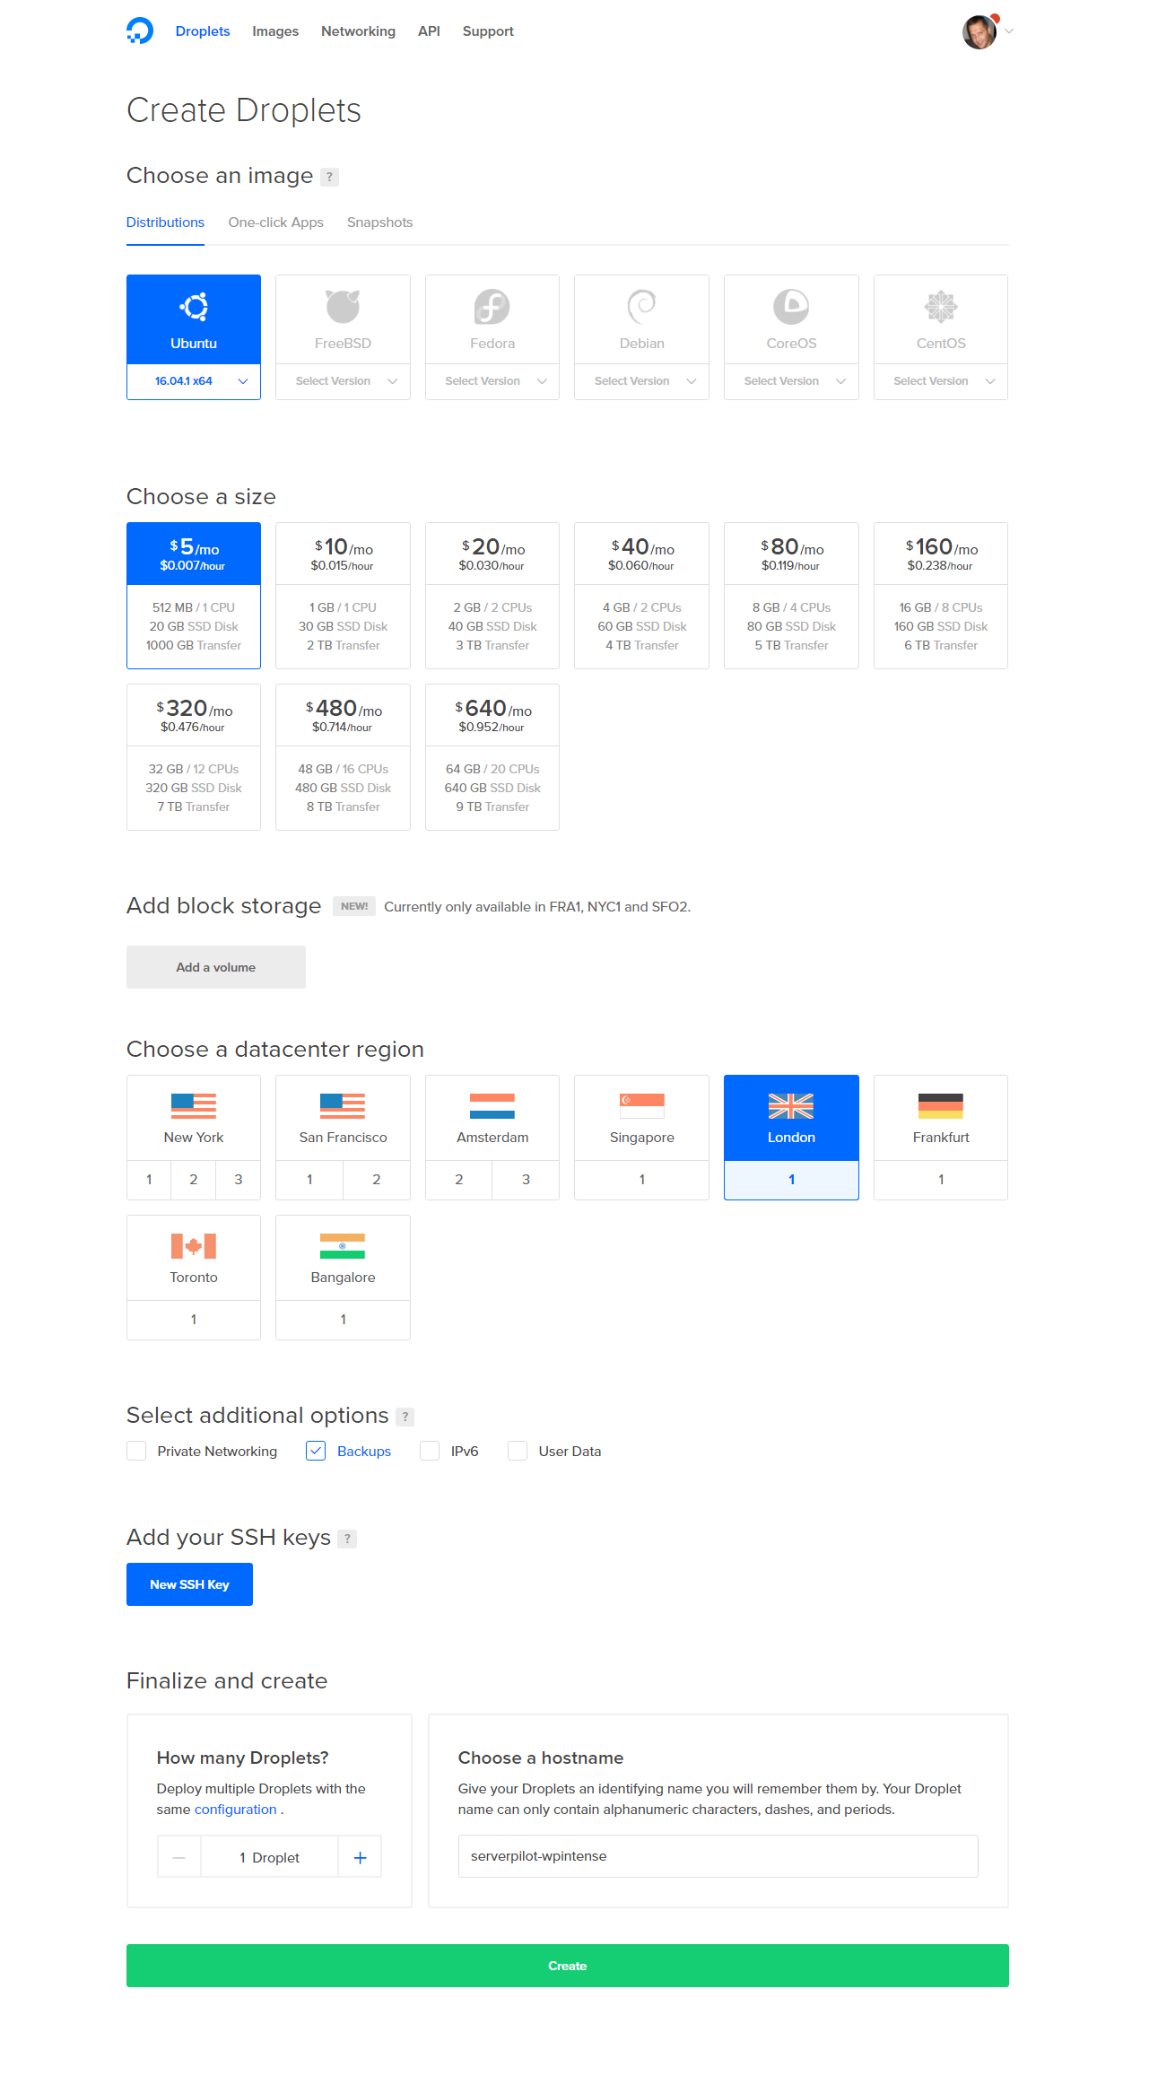
Task: Choose the Toronto flag region
Action: pyautogui.click(x=194, y=1246)
